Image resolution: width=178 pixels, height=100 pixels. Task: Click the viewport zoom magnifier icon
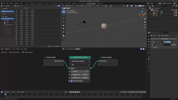[145, 19]
